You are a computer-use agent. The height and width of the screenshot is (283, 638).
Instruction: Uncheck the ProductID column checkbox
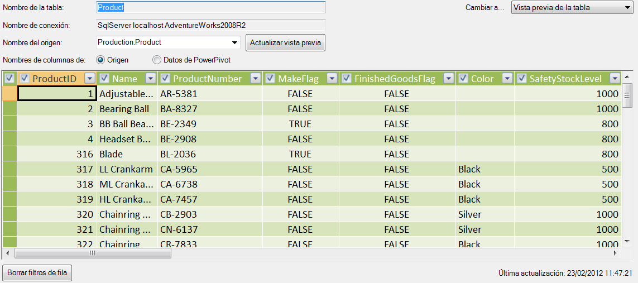[25, 79]
